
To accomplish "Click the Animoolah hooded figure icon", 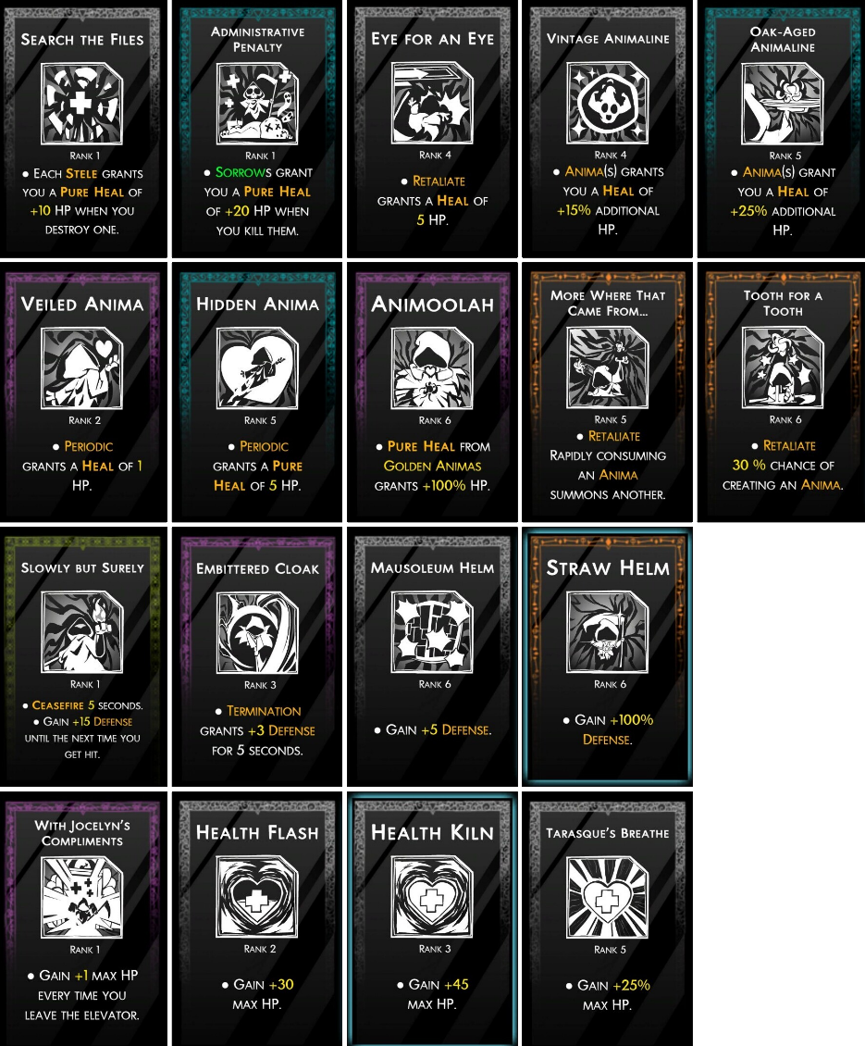I will pyautogui.click(x=432, y=367).
